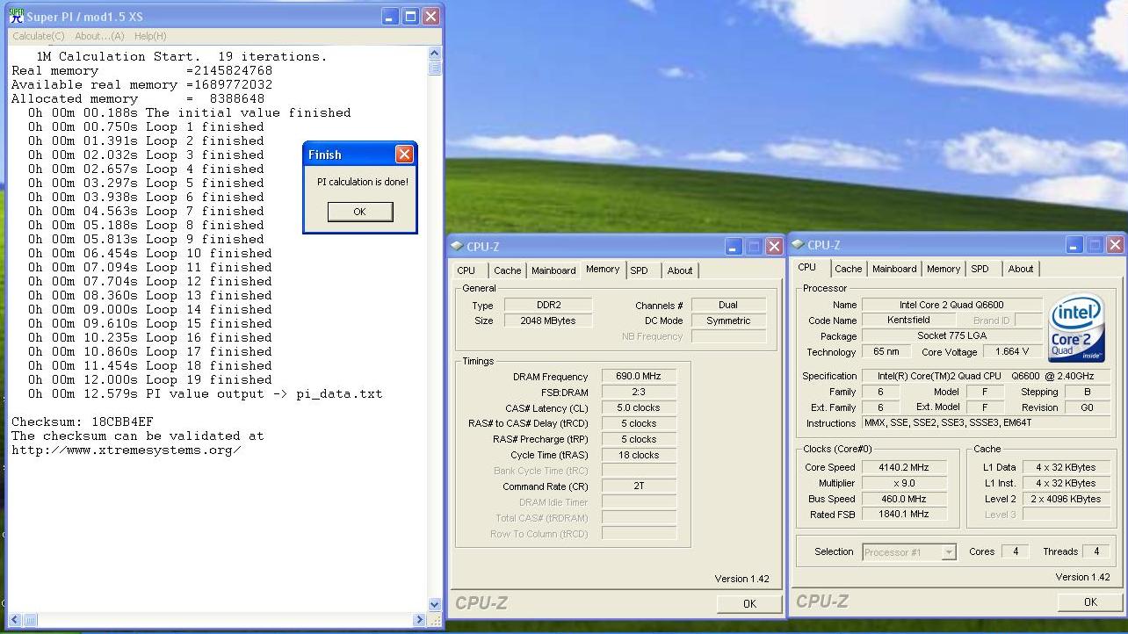Click the DRAM Frequency value '690.0 MHz'
The image size is (1128, 634).
pos(639,376)
